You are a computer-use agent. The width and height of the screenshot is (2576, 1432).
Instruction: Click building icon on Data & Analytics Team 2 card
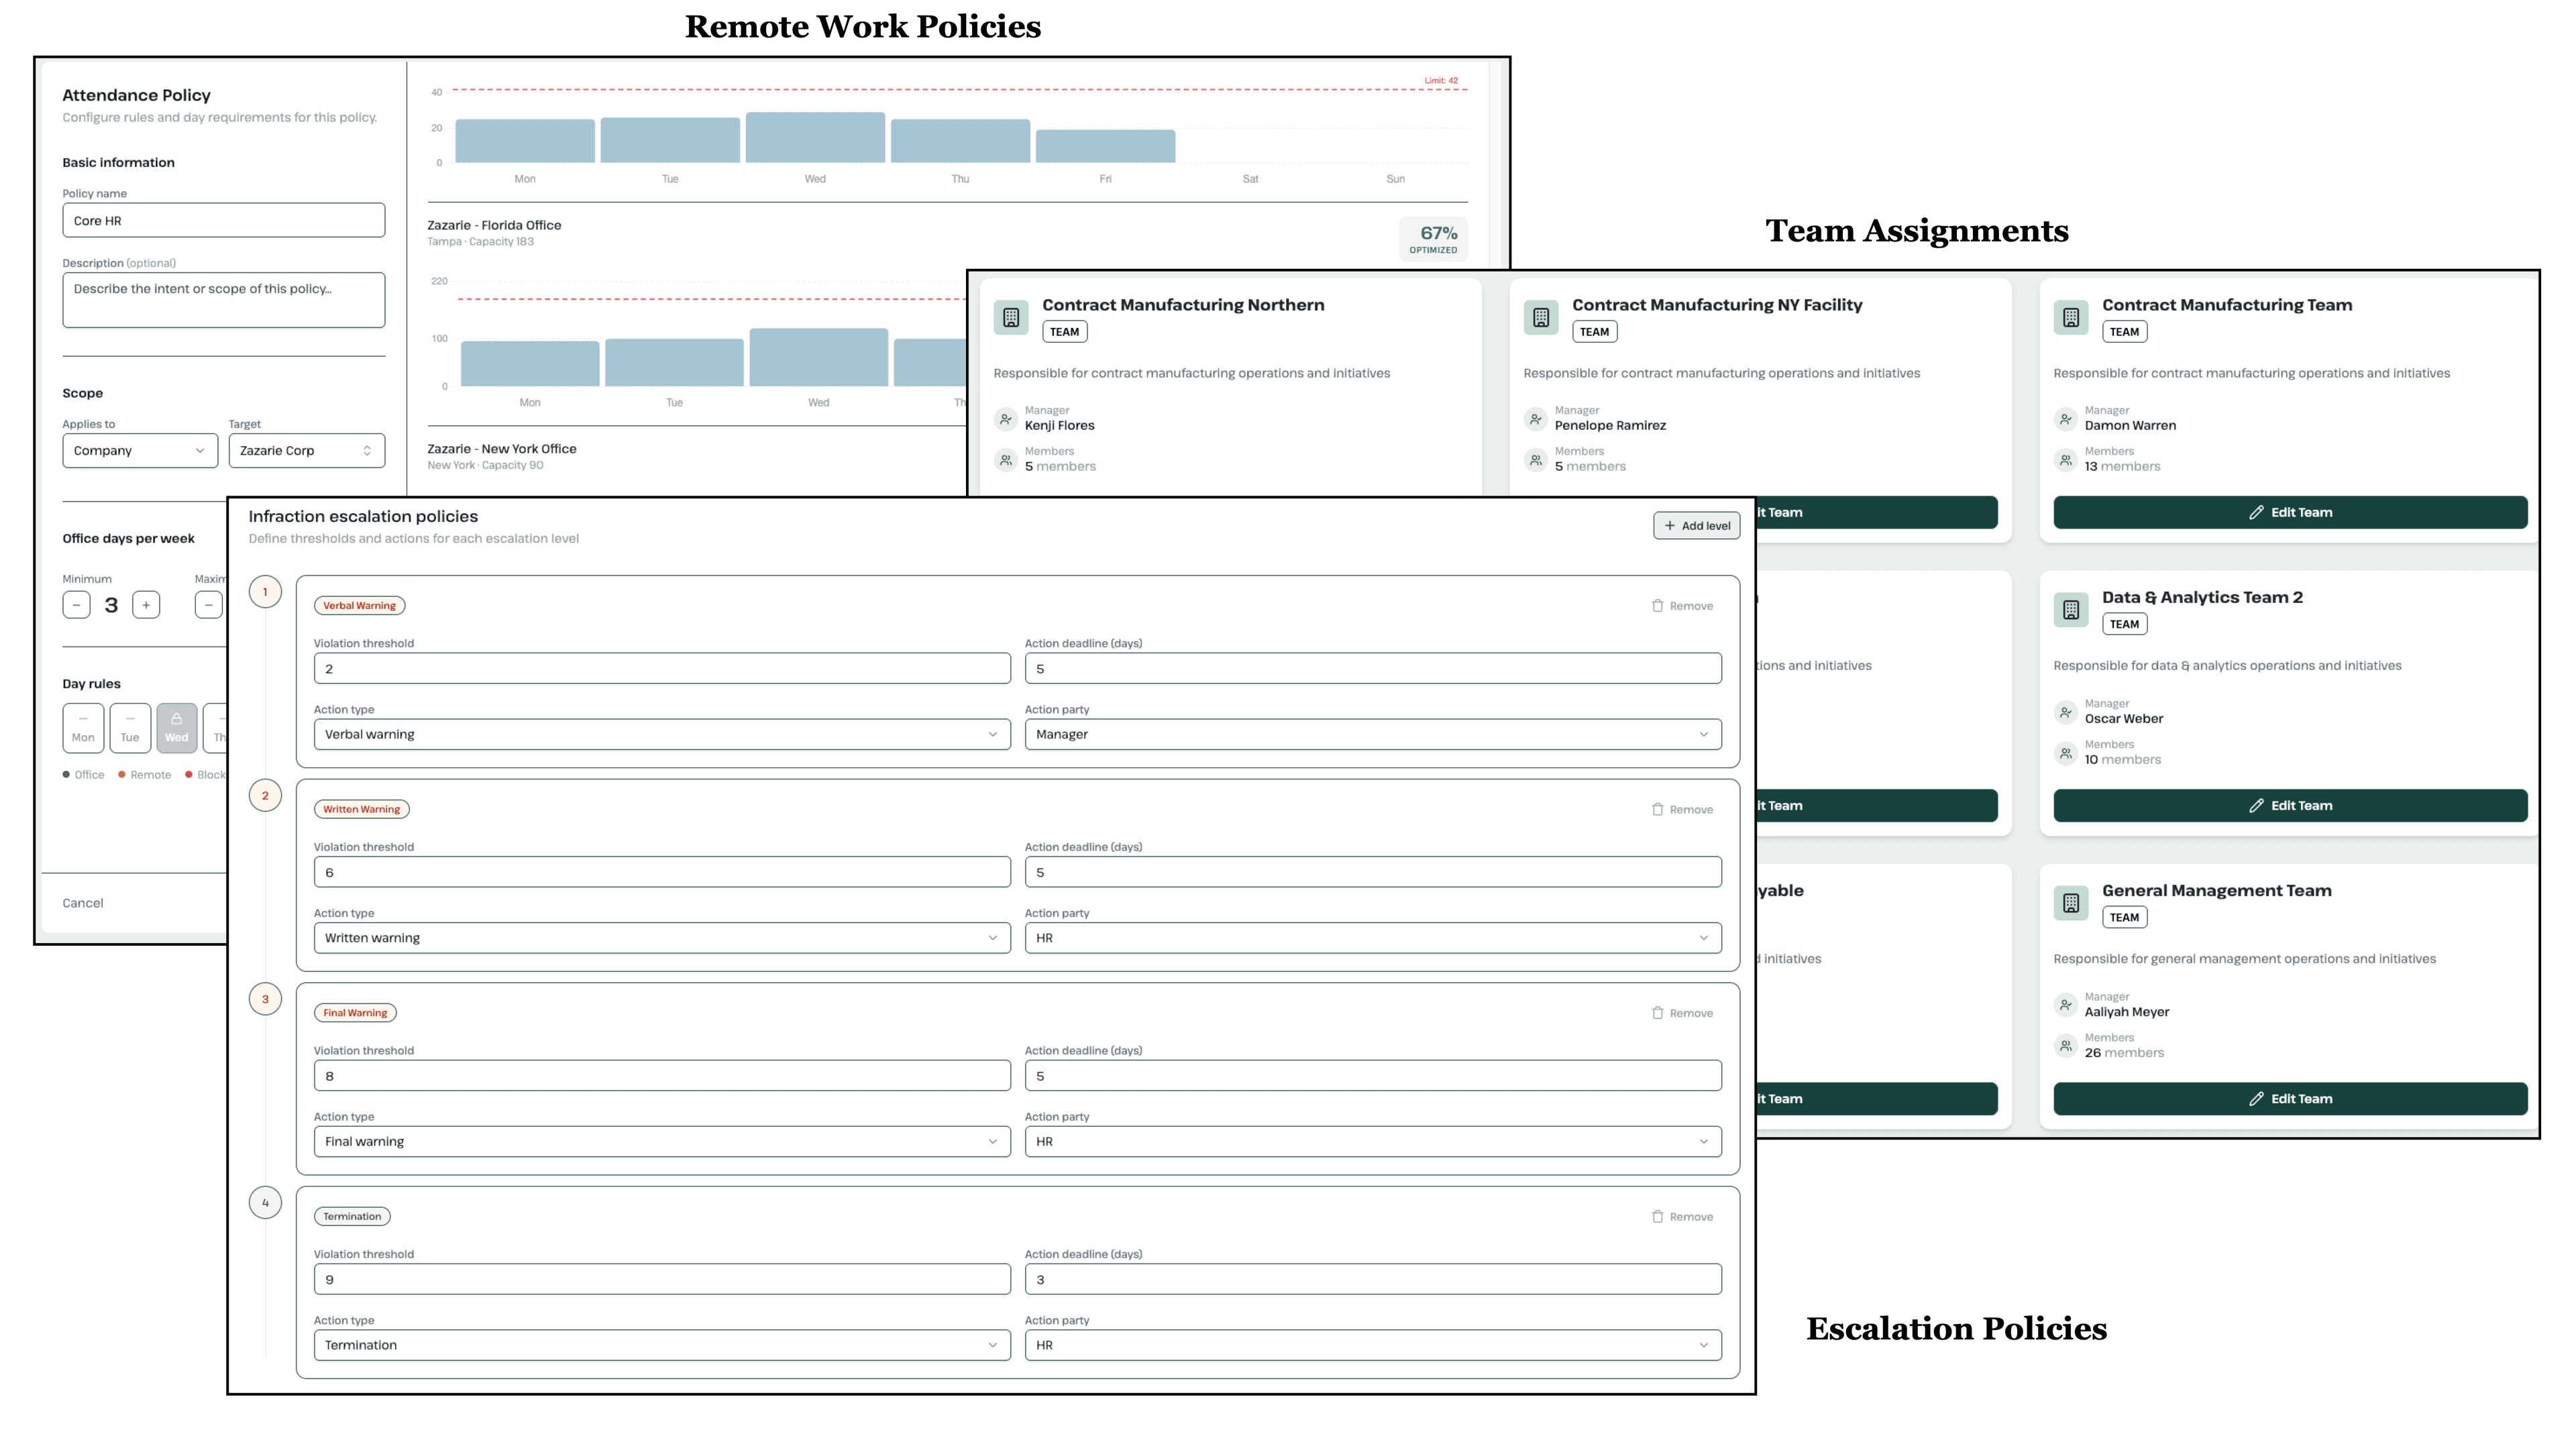(2071, 609)
